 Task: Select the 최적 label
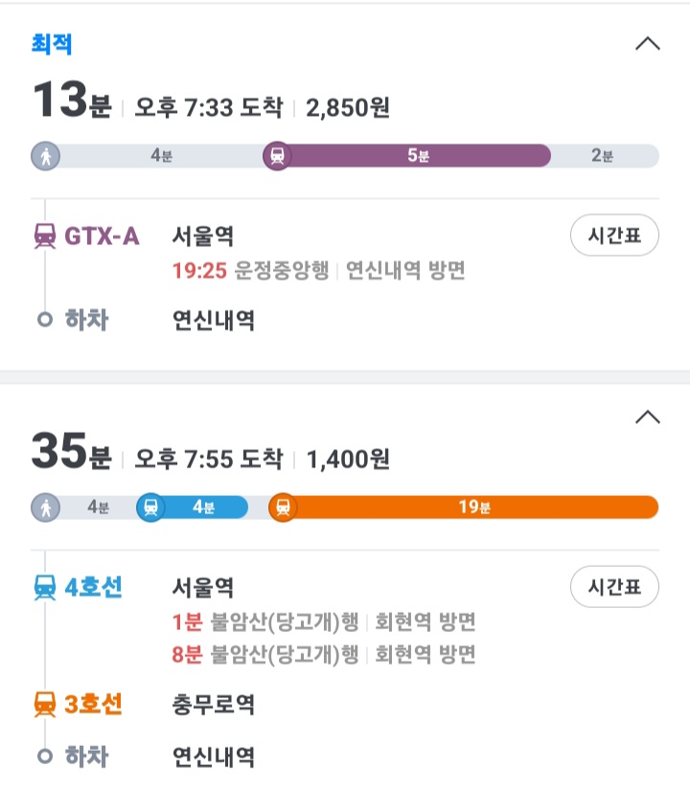[x=52, y=44]
